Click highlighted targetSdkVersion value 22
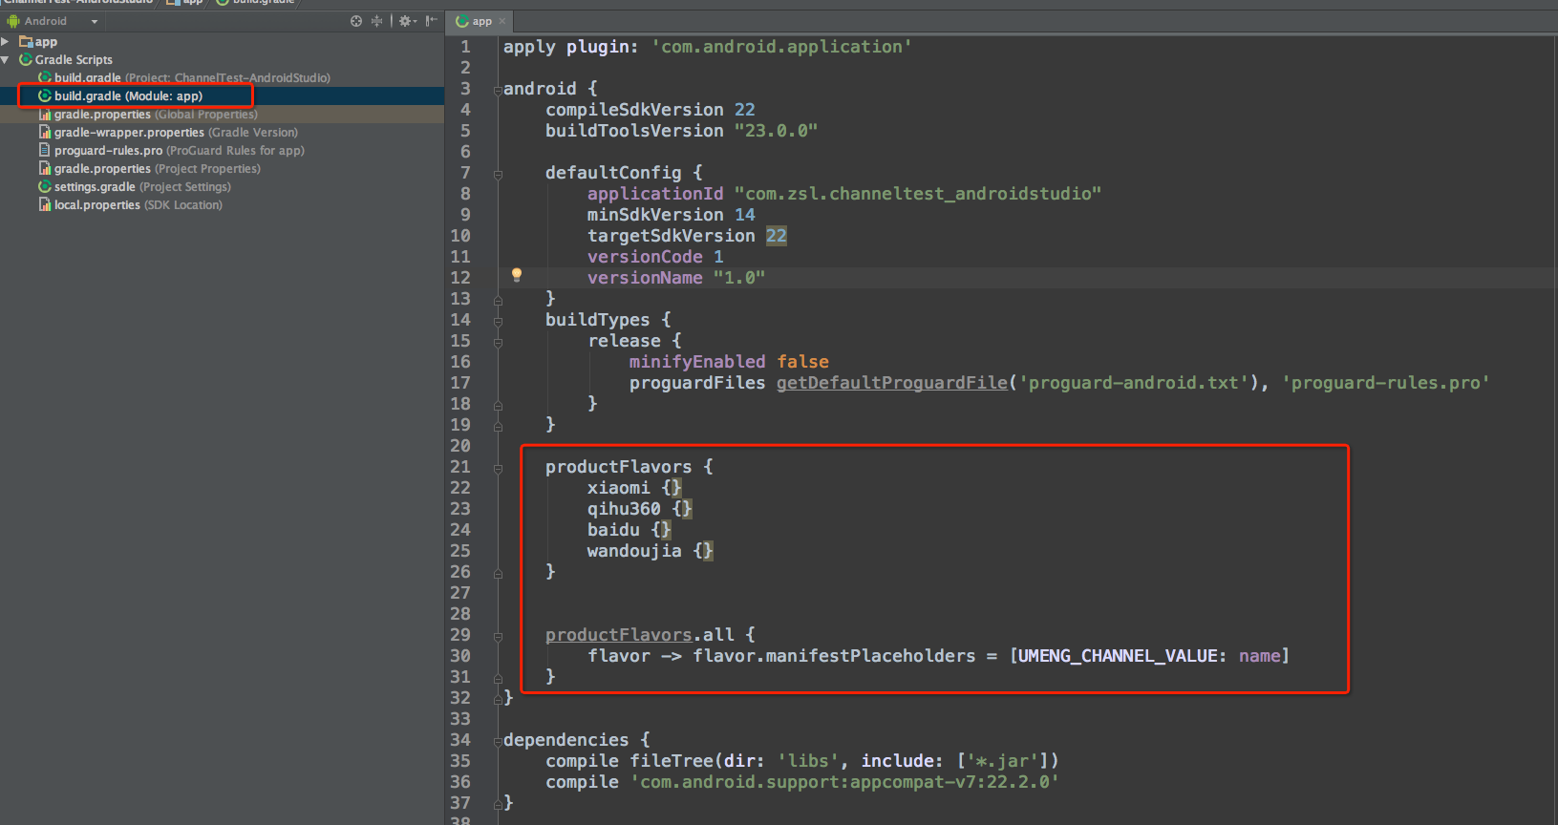The height and width of the screenshot is (825, 1558). (x=777, y=236)
